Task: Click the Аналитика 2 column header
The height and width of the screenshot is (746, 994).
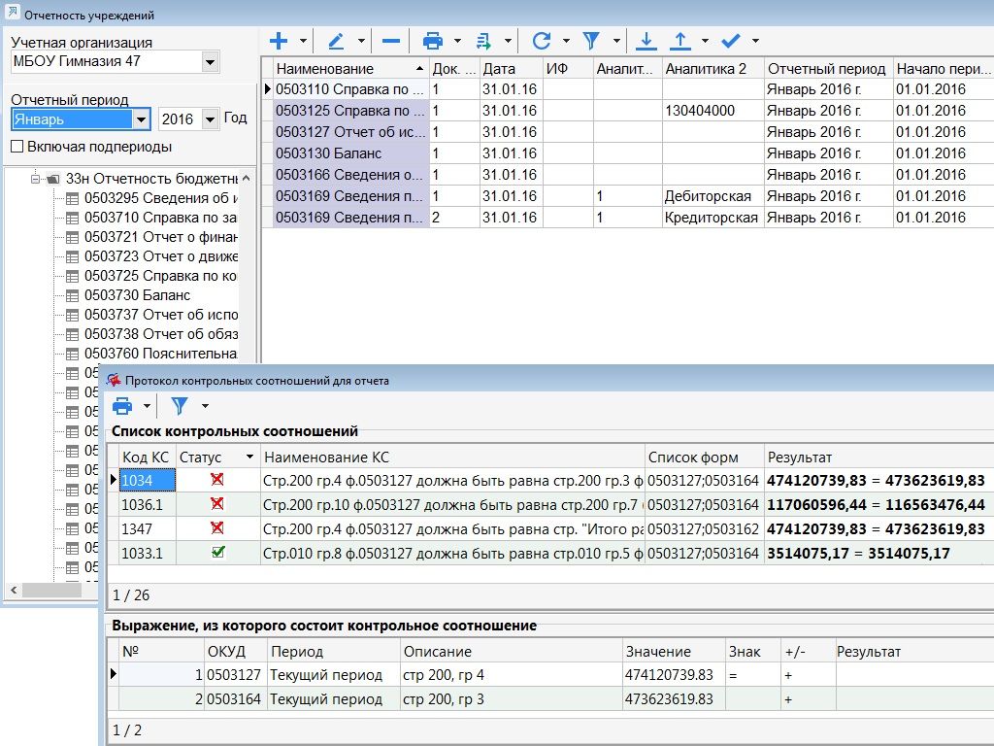Action: coord(713,69)
